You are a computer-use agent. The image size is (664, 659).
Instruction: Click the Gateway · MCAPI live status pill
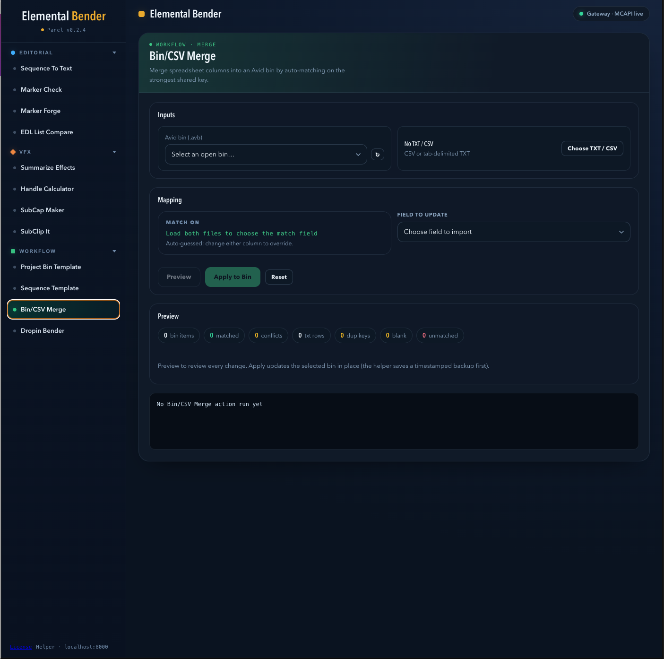(611, 14)
